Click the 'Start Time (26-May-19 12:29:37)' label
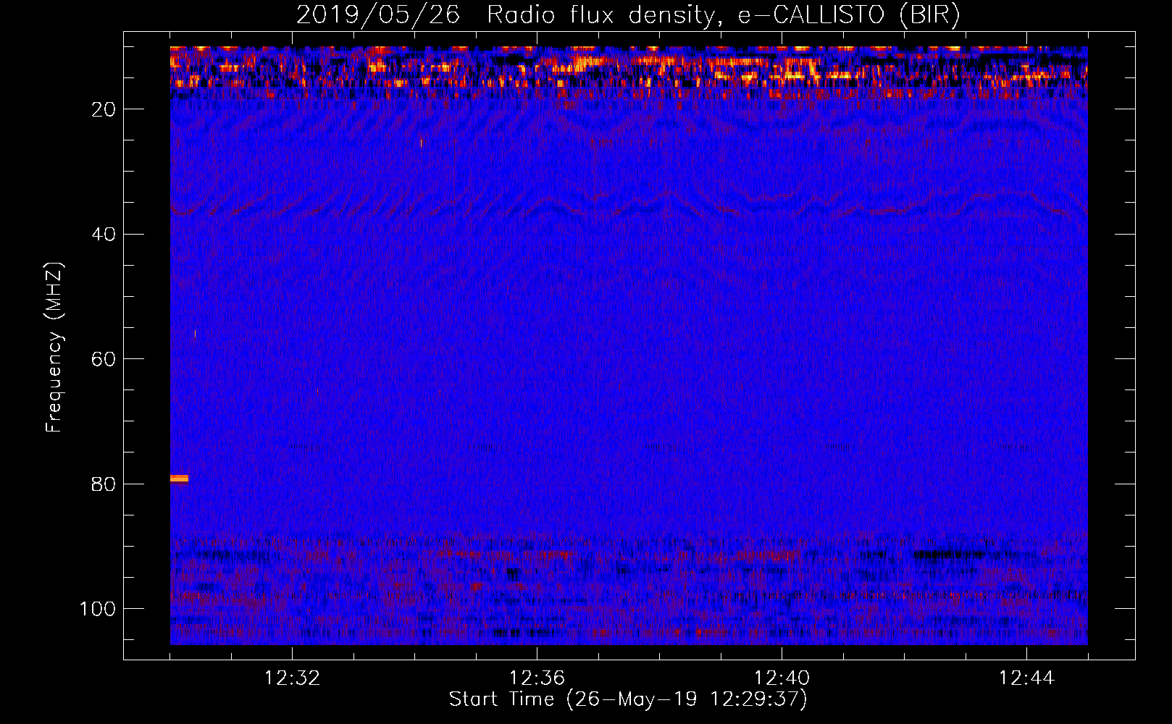 pyautogui.click(x=628, y=699)
